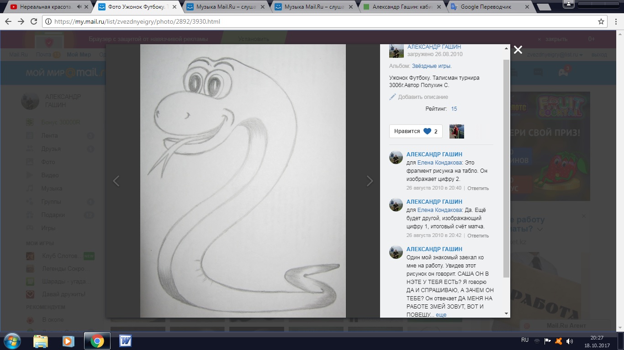Click the Нравится like button
The width and height of the screenshot is (624, 350).
416,131
